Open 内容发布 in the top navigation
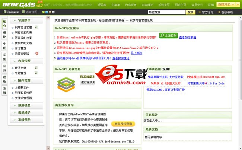Screen dimensions: 242x150 (x=131, y=5)
